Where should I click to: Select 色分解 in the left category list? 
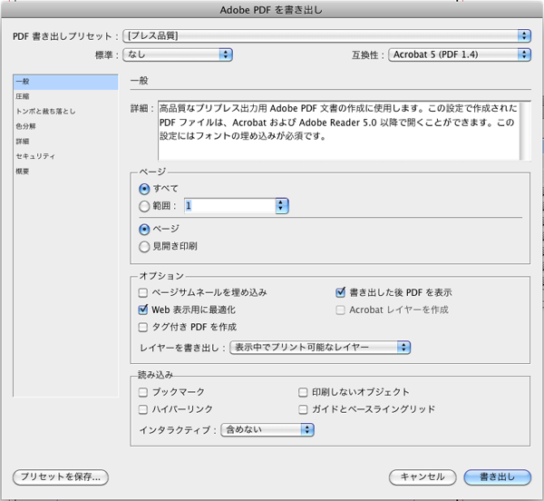click(x=65, y=126)
